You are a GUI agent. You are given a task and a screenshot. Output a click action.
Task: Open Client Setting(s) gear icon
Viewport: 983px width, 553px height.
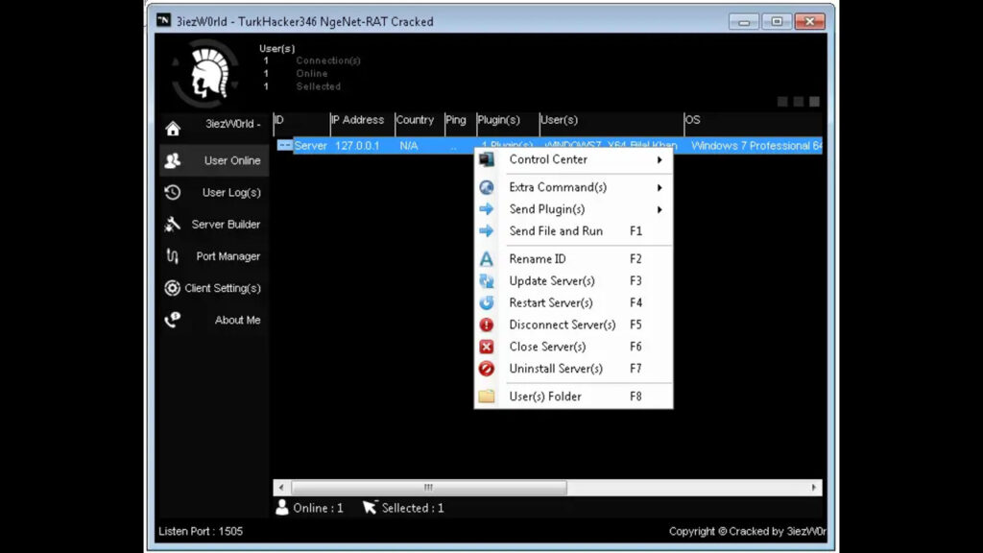pos(173,288)
